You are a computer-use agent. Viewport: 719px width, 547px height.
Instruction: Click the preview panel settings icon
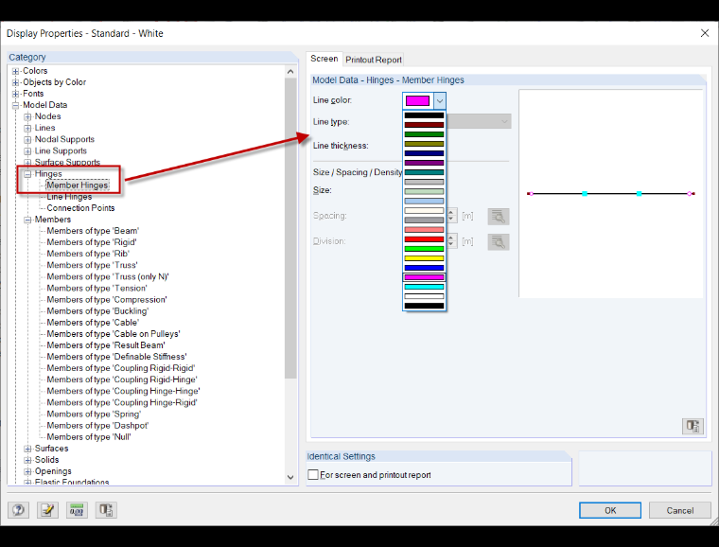tap(693, 426)
